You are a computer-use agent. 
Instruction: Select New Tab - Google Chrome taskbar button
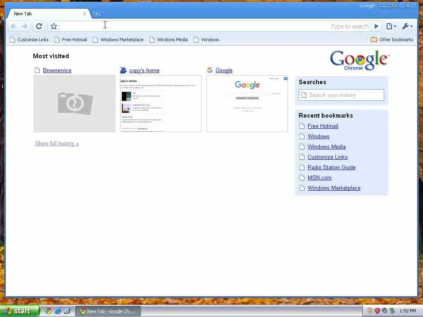[x=108, y=311]
